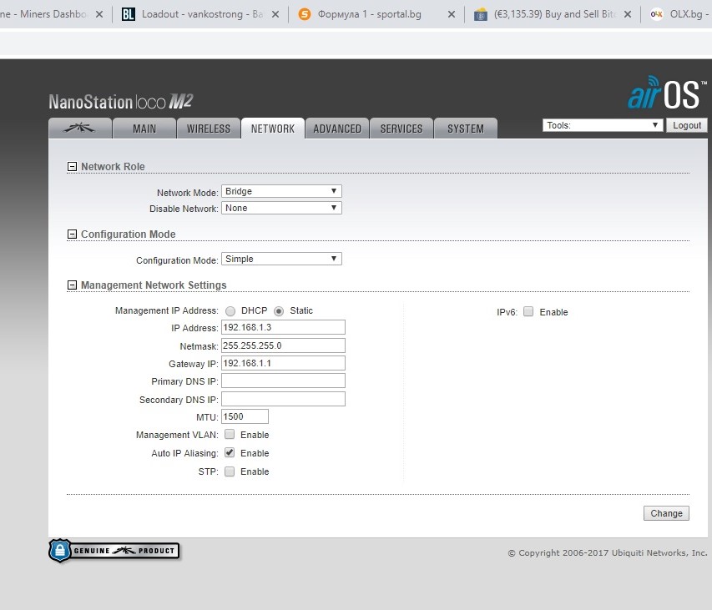Enable the STP checkbox
This screenshot has height=610, width=712.
coord(230,471)
